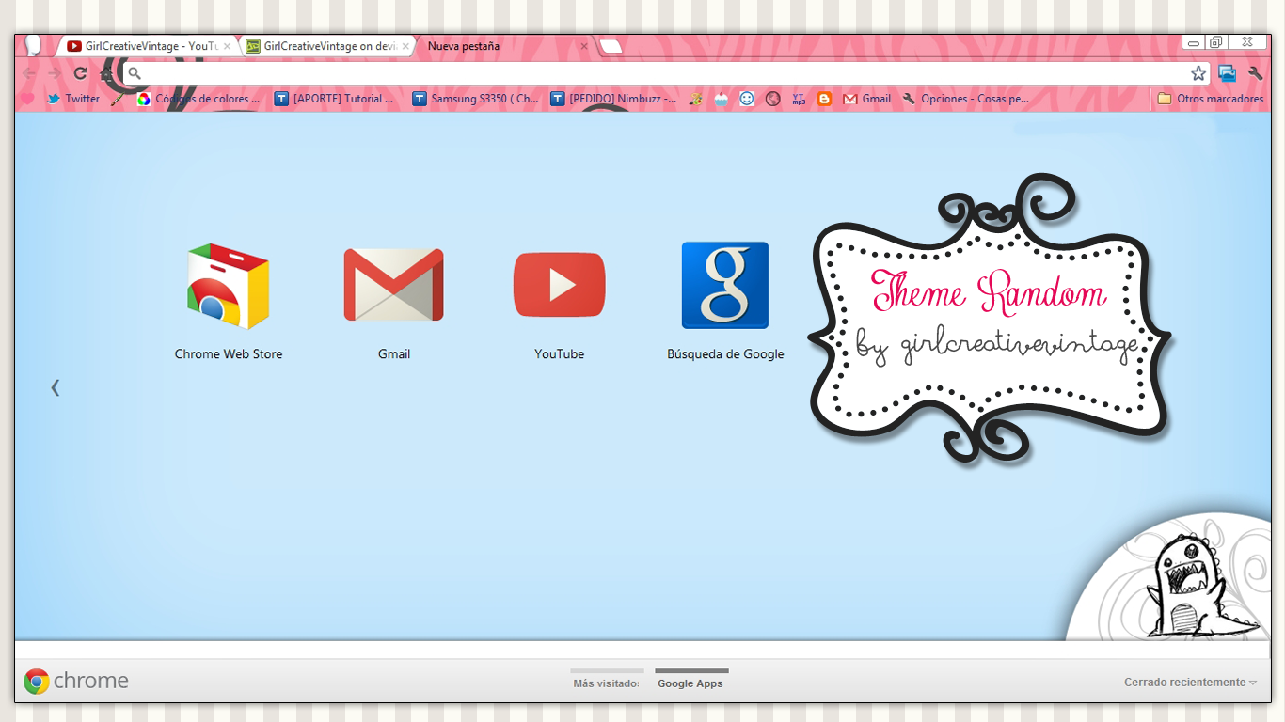
Task: Close the Nueva pestaña tab
Action: click(584, 46)
